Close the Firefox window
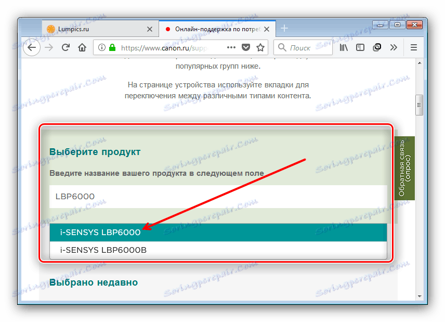445x322 pixels. click(414, 25)
